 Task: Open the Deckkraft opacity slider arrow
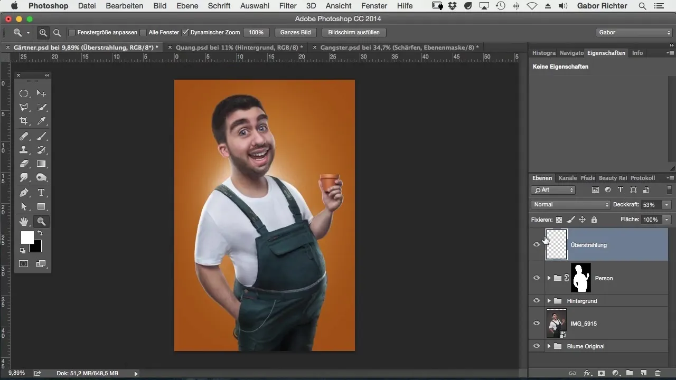point(668,205)
